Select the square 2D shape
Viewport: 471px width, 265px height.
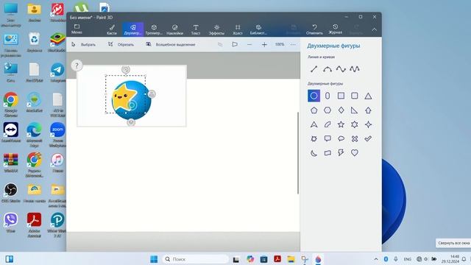(341, 96)
